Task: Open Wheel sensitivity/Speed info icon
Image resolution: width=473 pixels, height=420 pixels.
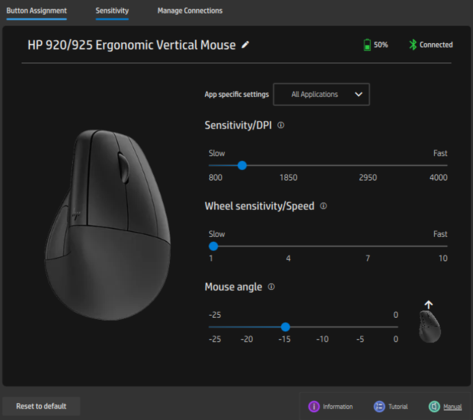Action: pos(324,206)
